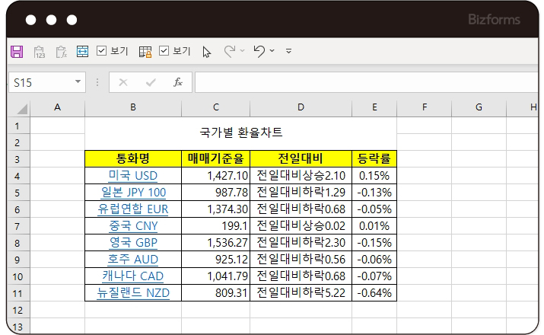Viewport: 544px width, 335px height.
Task: Expand the Name Box dropdown arrow
Action: [78, 82]
